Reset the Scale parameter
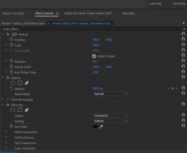 pyautogui.click(x=183, y=45)
